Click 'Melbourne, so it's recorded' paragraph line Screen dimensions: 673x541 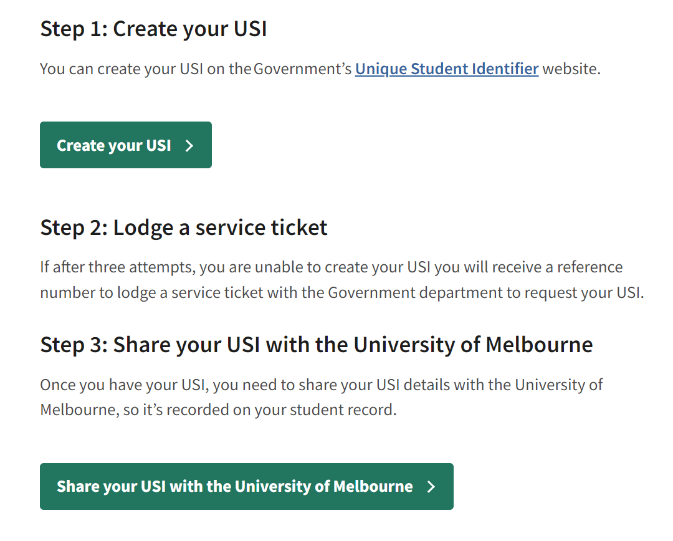(x=219, y=410)
